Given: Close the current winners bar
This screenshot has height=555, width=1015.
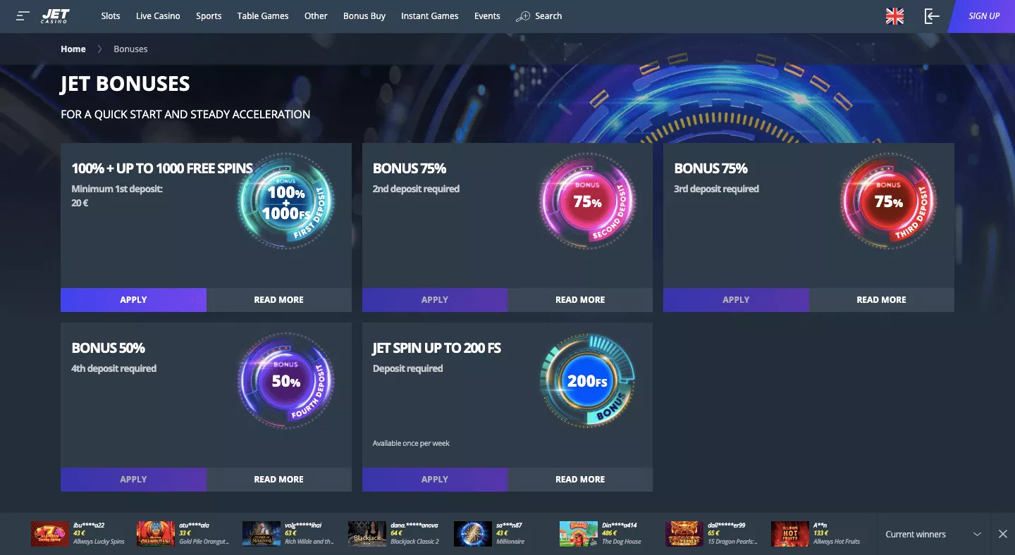Looking at the screenshot, I should pos(1003,535).
